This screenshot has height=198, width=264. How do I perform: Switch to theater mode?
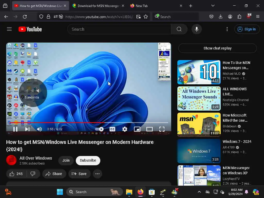pyautogui.click(x=150, y=129)
